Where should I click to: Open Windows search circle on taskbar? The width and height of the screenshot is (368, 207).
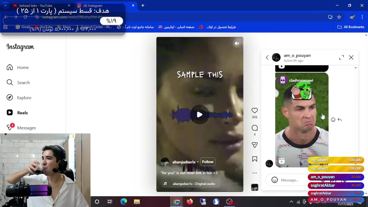(97, 202)
